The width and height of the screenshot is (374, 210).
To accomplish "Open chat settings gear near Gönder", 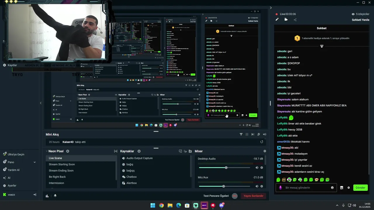I will (x=349, y=188).
